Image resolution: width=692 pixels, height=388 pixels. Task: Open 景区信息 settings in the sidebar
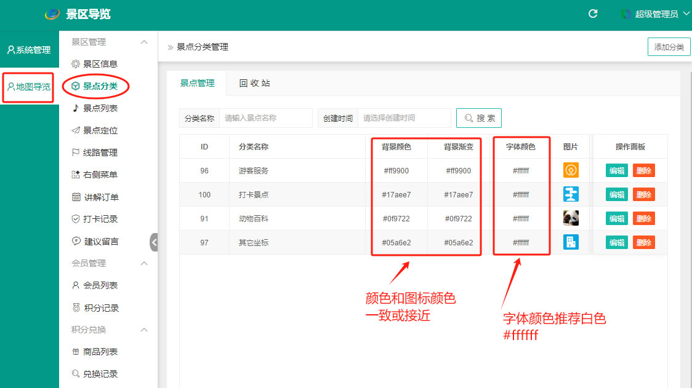coord(100,64)
